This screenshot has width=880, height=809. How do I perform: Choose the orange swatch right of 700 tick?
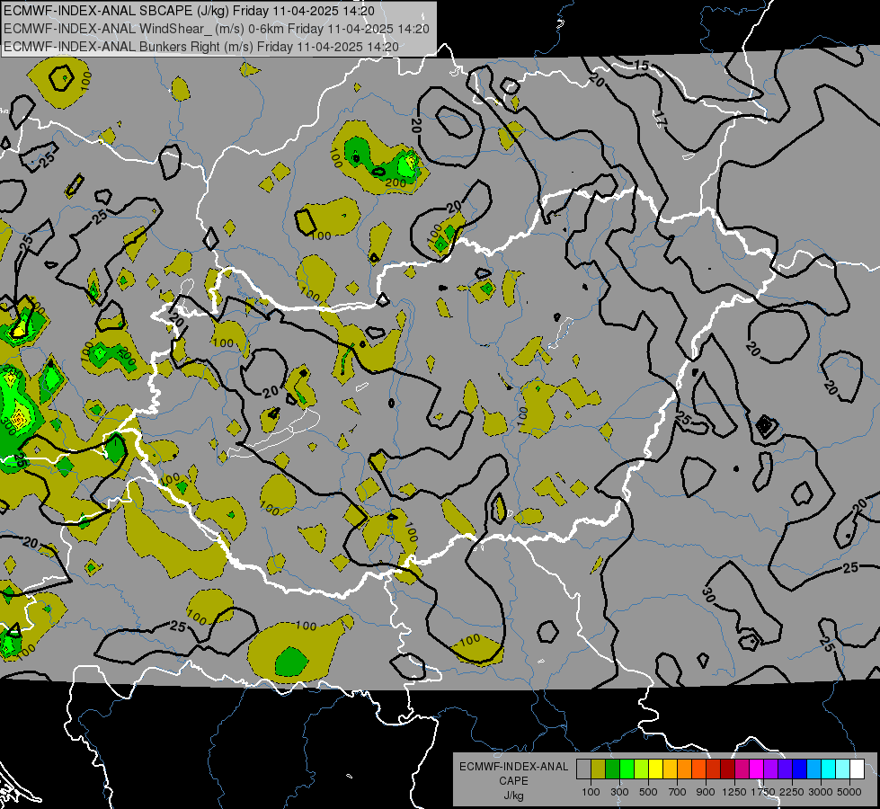point(685,769)
